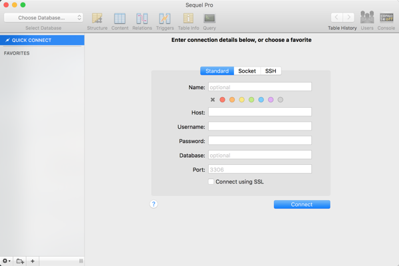Pick the yellow color swatch
The height and width of the screenshot is (266, 399).
pos(242,100)
